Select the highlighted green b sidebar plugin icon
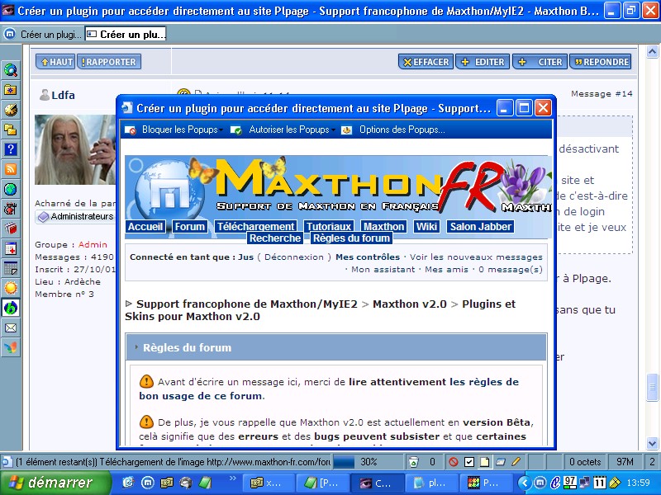Viewport: 661px width, 495px height. 11,308
